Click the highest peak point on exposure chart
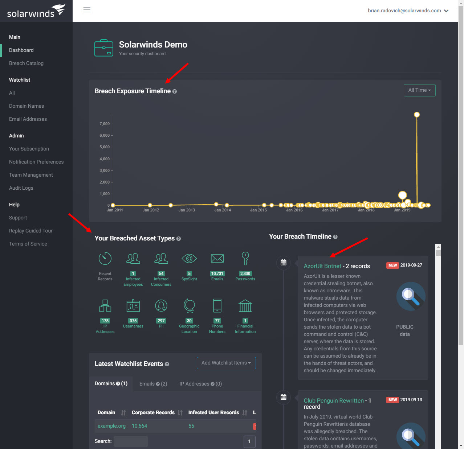This screenshot has height=449, width=464. 417,115
